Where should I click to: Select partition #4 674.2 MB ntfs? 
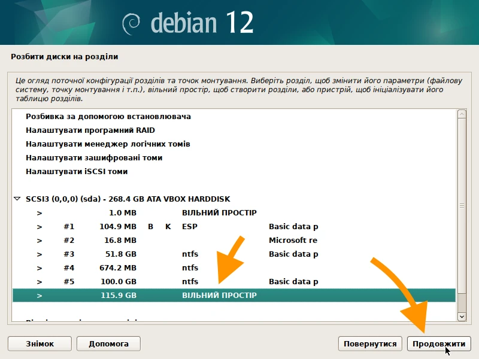[x=234, y=267]
